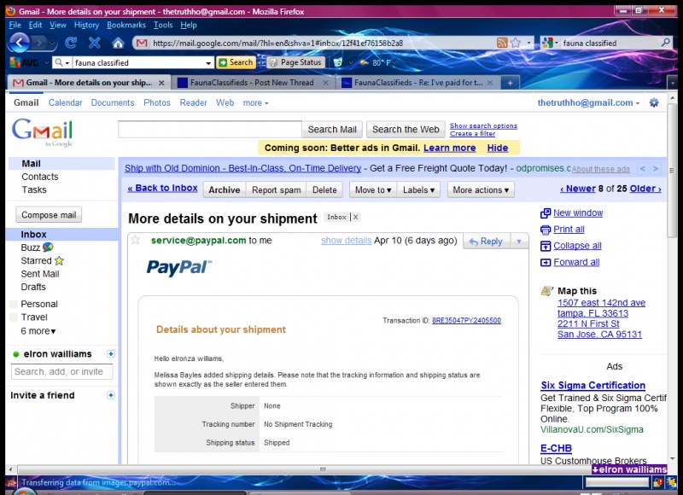This screenshot has height=495, width=683.
Task: Click the Firefox forward arrow button
Action: (x=40, y=43)
